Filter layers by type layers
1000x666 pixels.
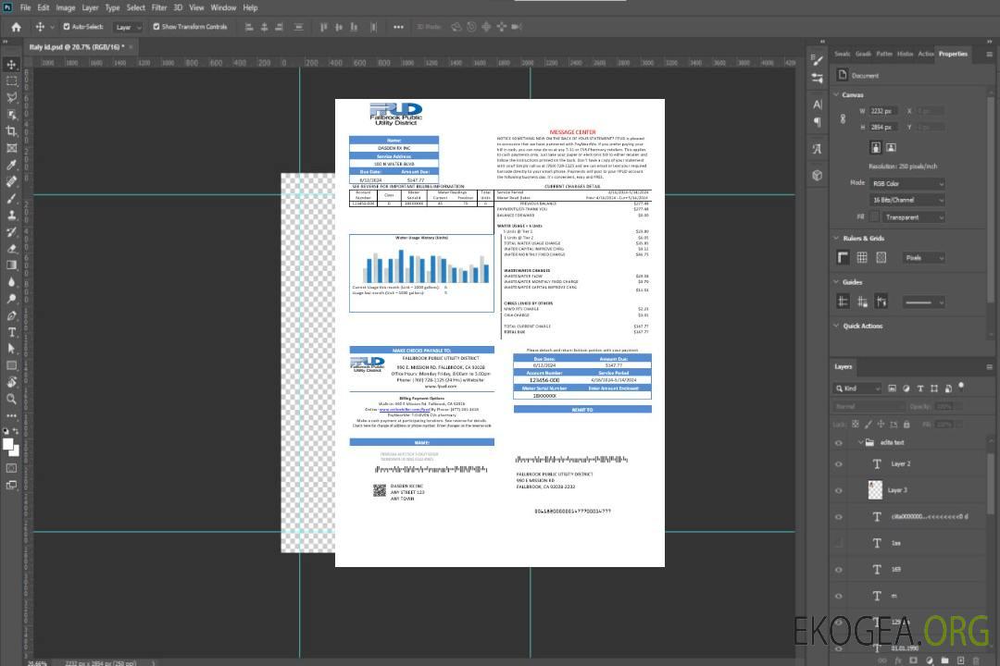coord(920,388)
